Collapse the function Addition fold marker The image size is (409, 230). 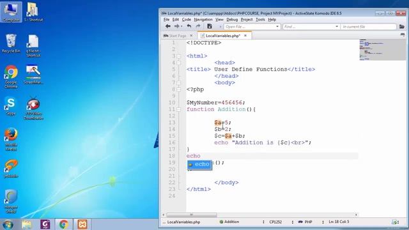coord(179,109)
